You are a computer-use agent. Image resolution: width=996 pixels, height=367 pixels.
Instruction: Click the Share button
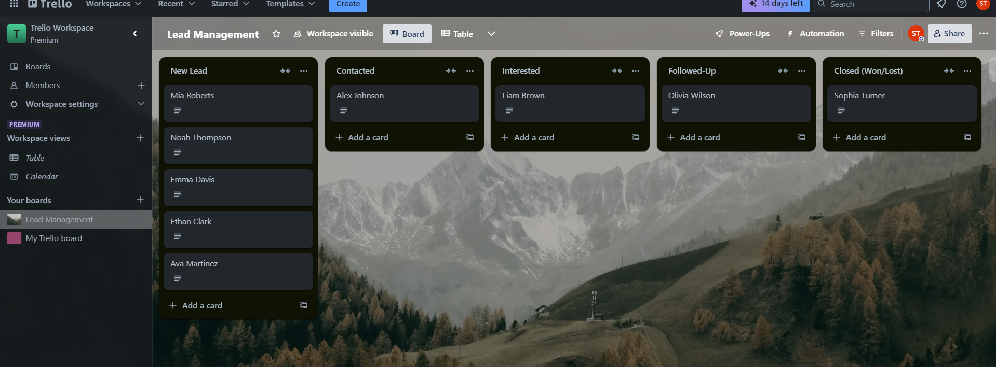(x=950, y=34)
